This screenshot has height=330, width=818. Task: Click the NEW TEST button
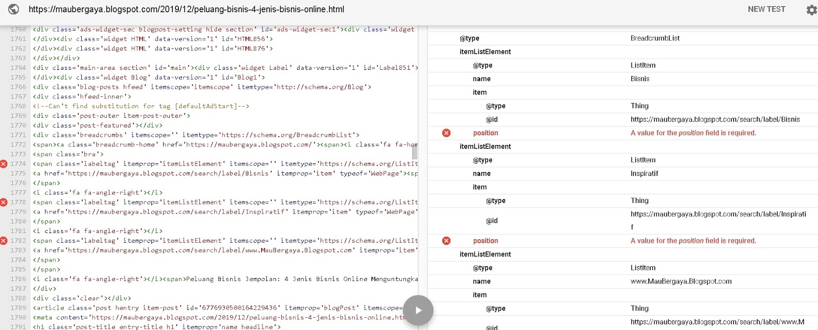click(x=766, y=9)
